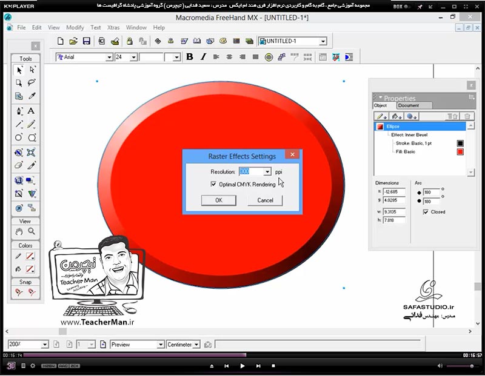Open the Text menu
Viewport: 485px width, 376px height.
coord(96,27)
